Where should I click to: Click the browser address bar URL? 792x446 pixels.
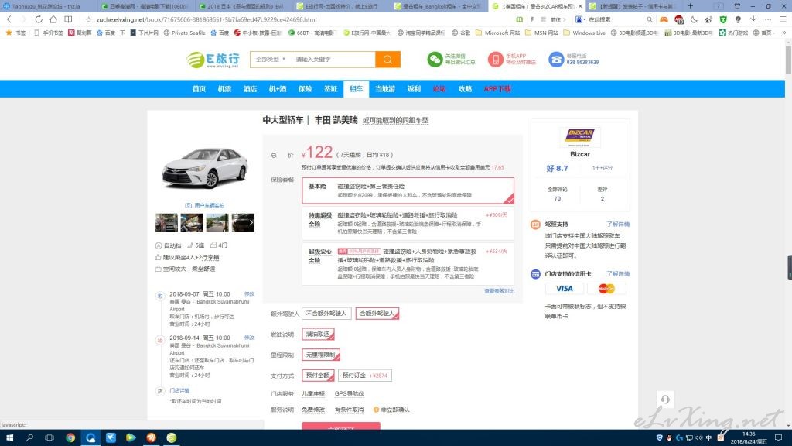(x=206, y=19)
